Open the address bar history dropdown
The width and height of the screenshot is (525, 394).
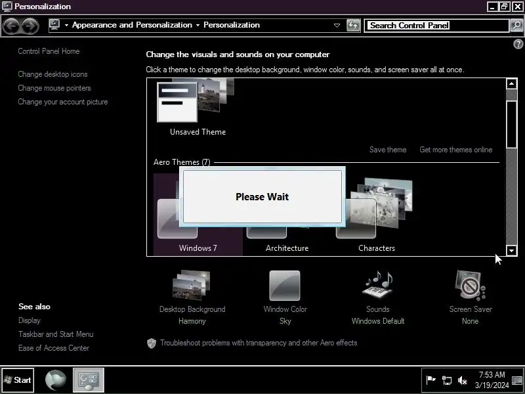pos(337,26)
